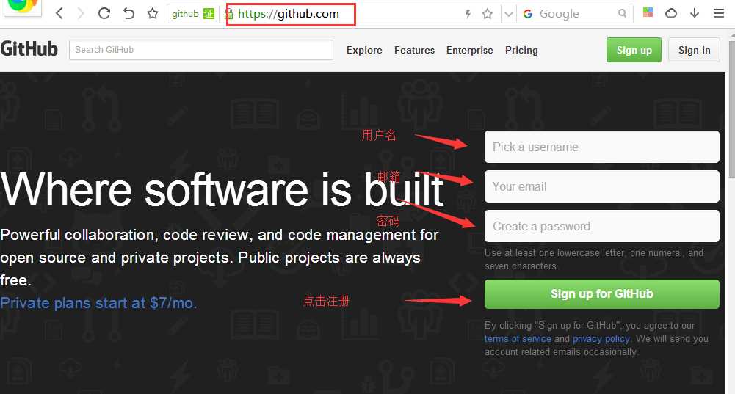The width and height of the screenshot is (735, 394).
Task: Click Private plans start at $7/mo link
Action: (98, 303)
